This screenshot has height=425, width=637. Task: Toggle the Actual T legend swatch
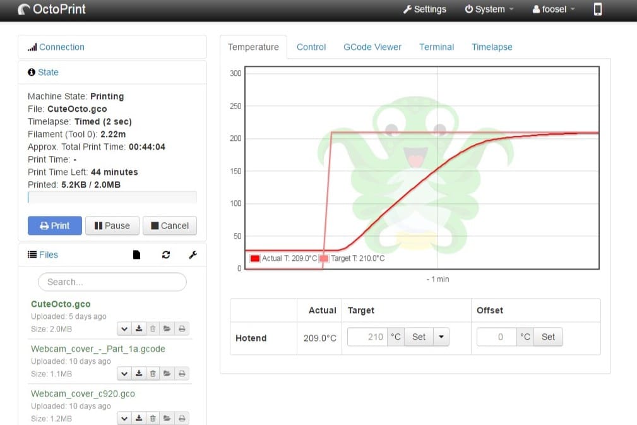[x=255, y=258]
